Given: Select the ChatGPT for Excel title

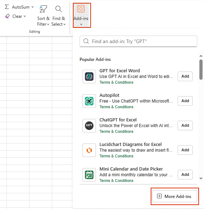Looking at the screenshot, I should tap(118, 120).
